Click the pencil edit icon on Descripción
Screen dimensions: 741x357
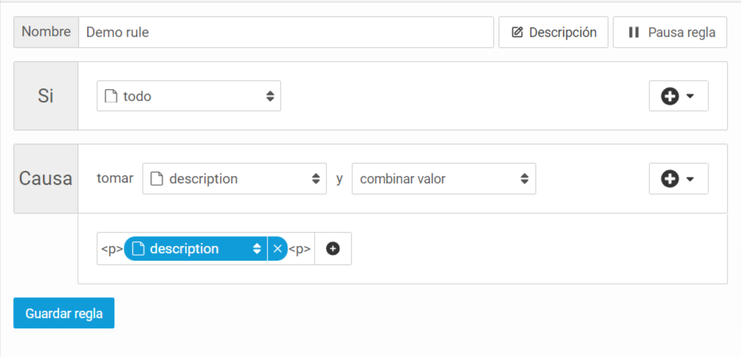click(518, 32)
